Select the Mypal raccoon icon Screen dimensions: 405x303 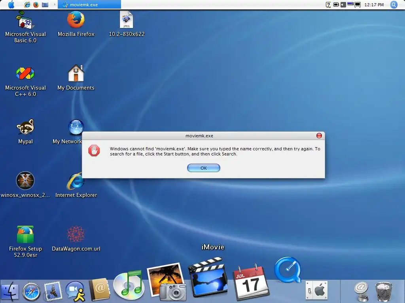tap(25, 131)
